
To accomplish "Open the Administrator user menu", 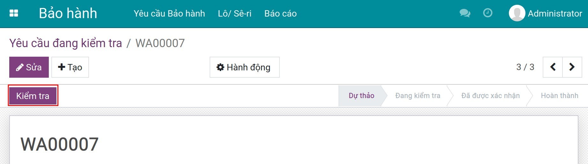I will click(555, 13).
